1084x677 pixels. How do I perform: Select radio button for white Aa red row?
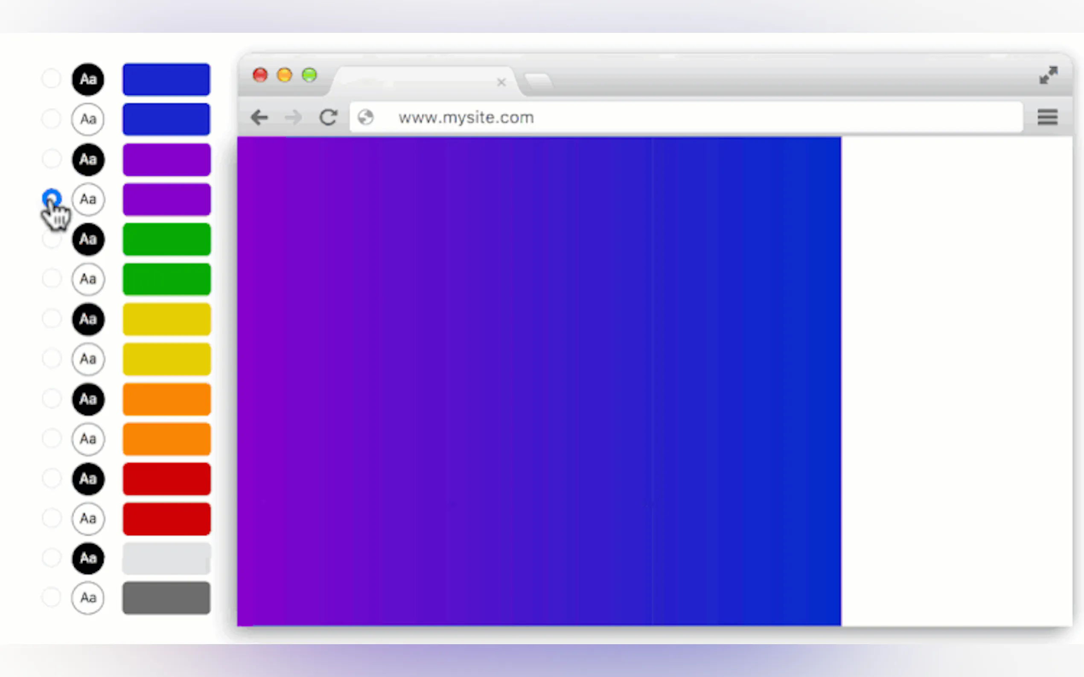pyautogui.click(x=51, y=518)
